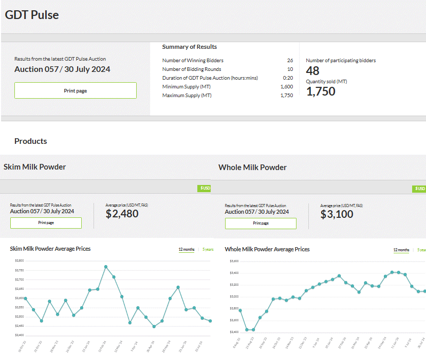Show 12 months view on Whole Milk Powder chart
The height and width of the screenshot is (353, 426).
coord(401,250)
